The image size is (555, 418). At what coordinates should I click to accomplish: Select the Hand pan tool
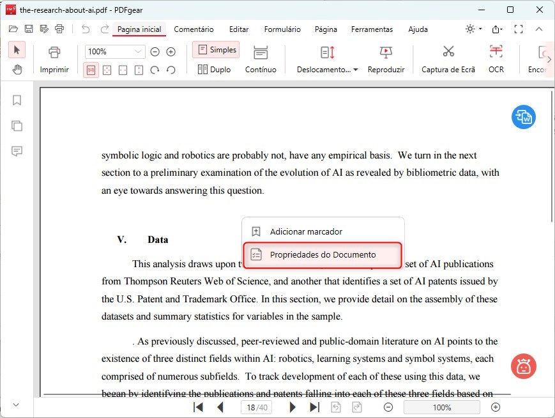tap(17, 70)
